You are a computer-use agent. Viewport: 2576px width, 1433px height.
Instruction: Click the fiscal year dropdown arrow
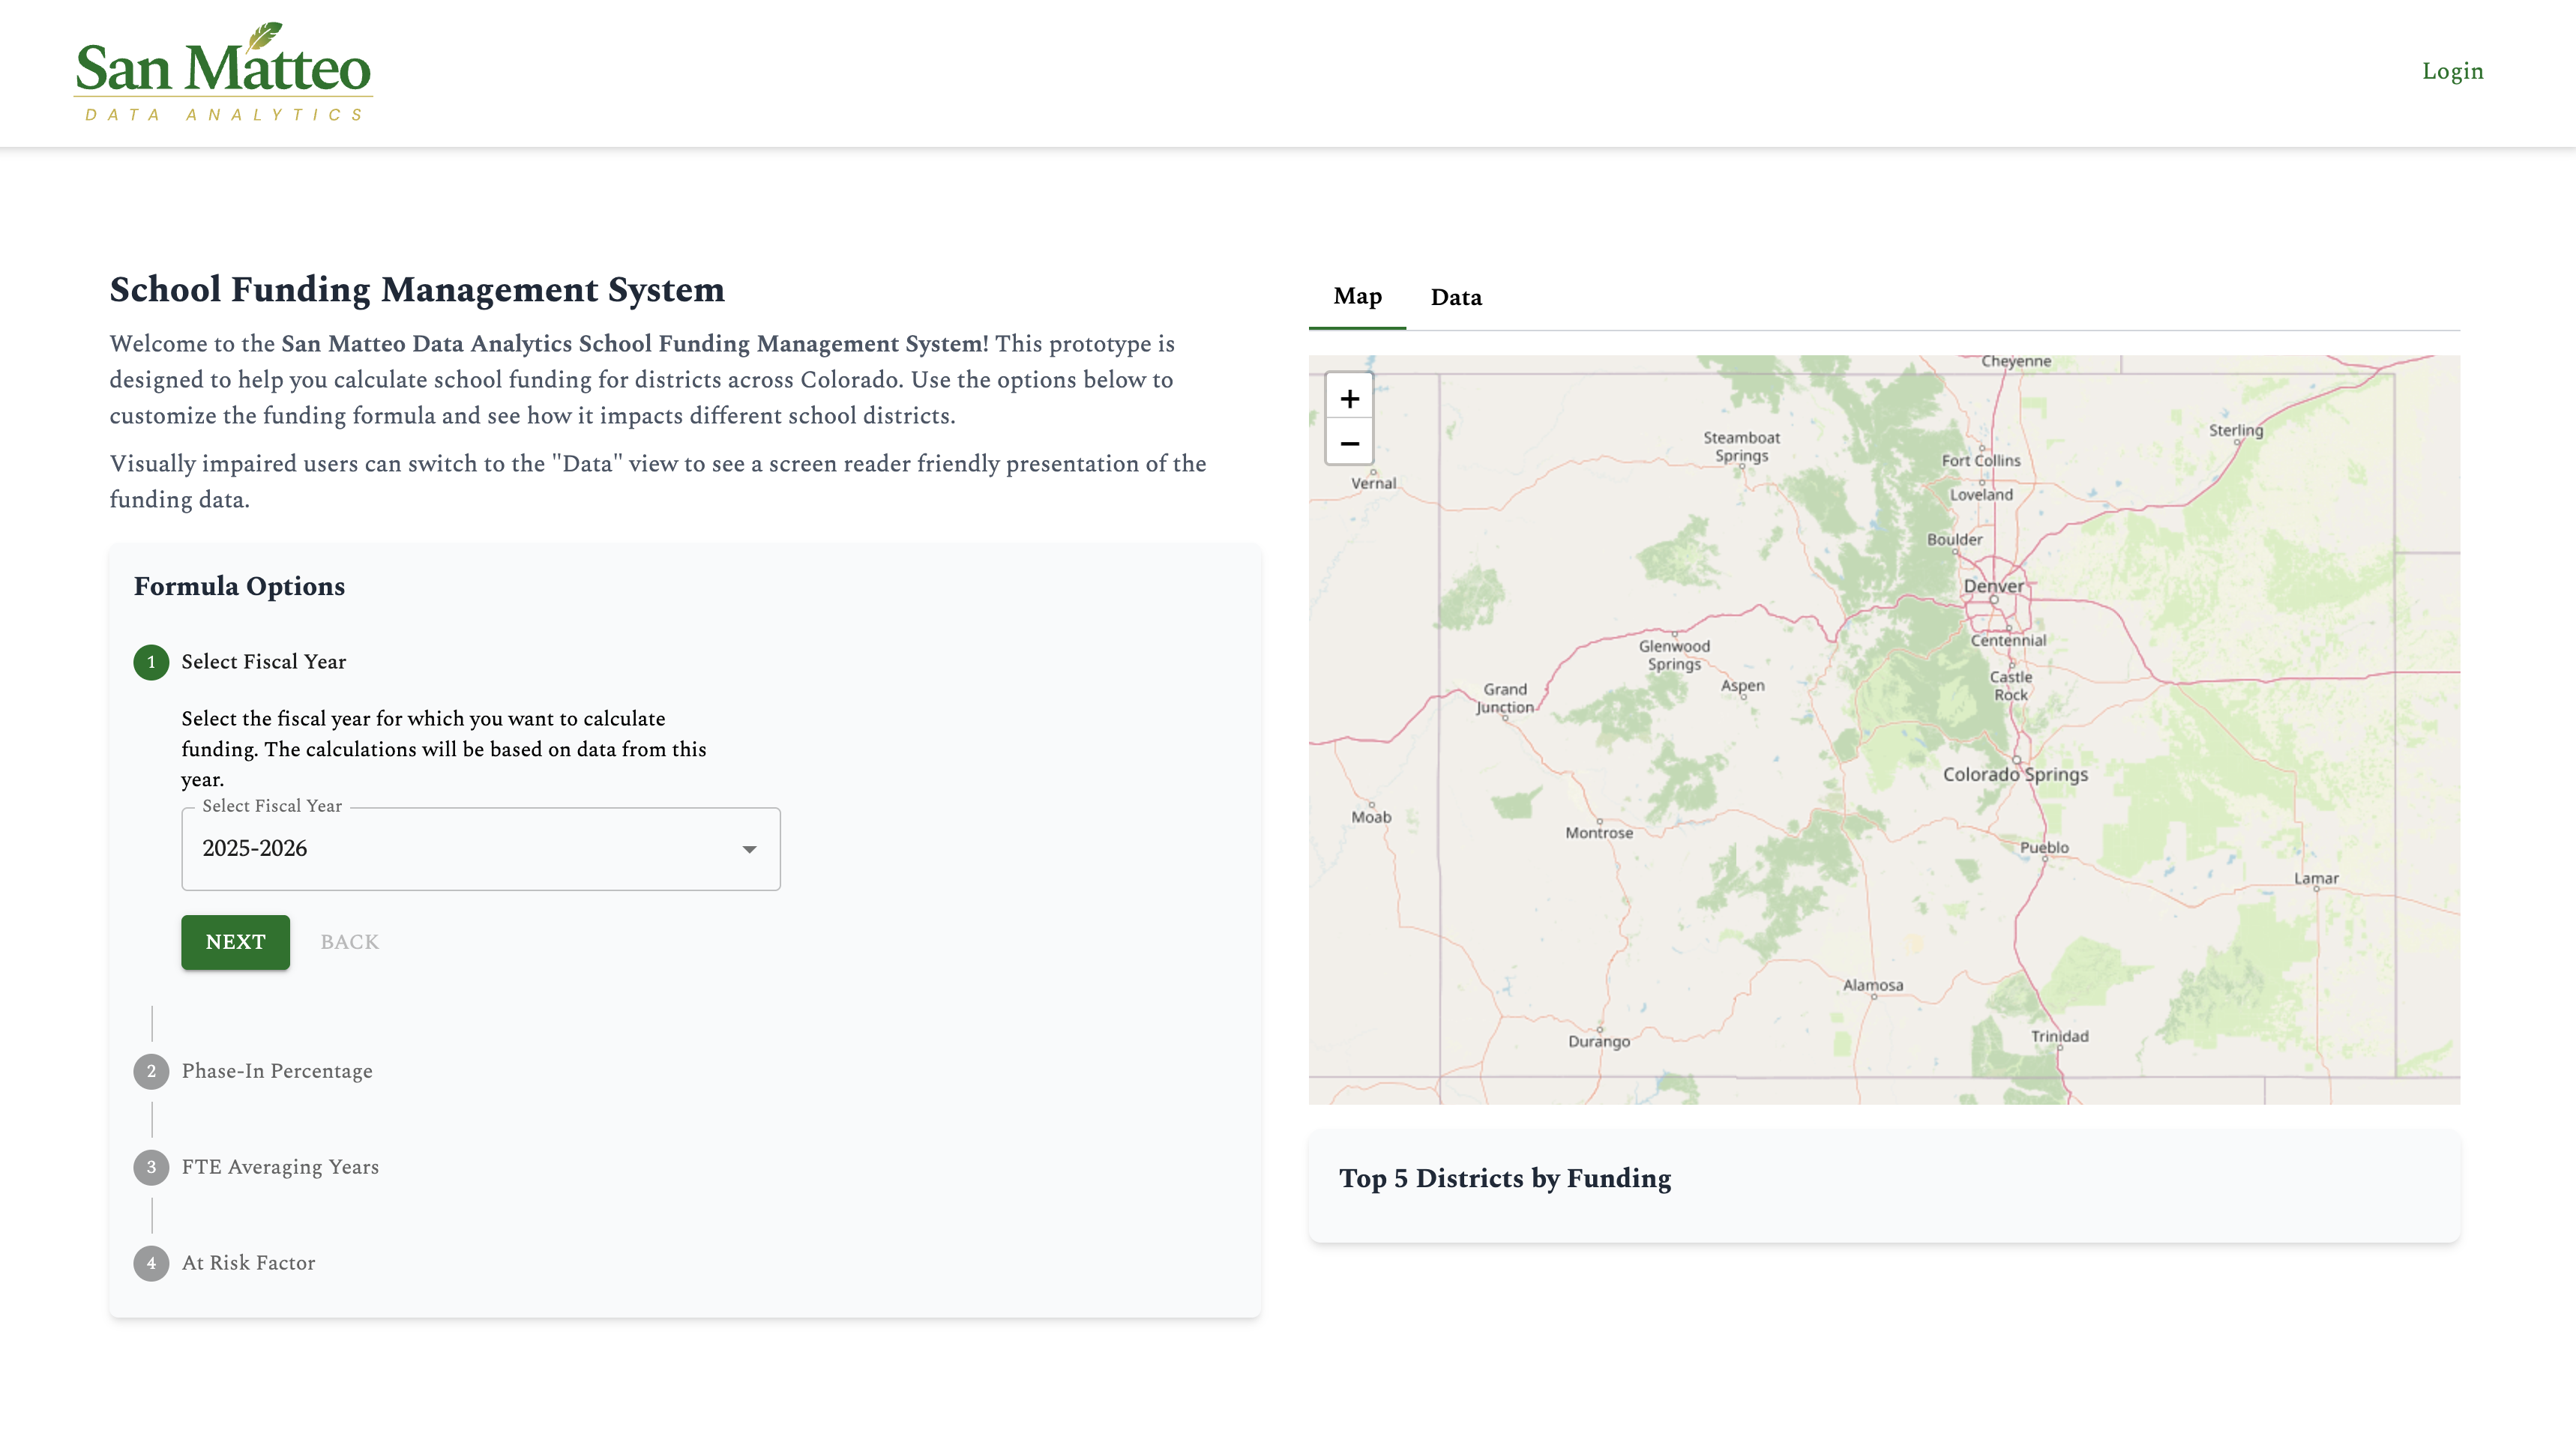[749, 850]
